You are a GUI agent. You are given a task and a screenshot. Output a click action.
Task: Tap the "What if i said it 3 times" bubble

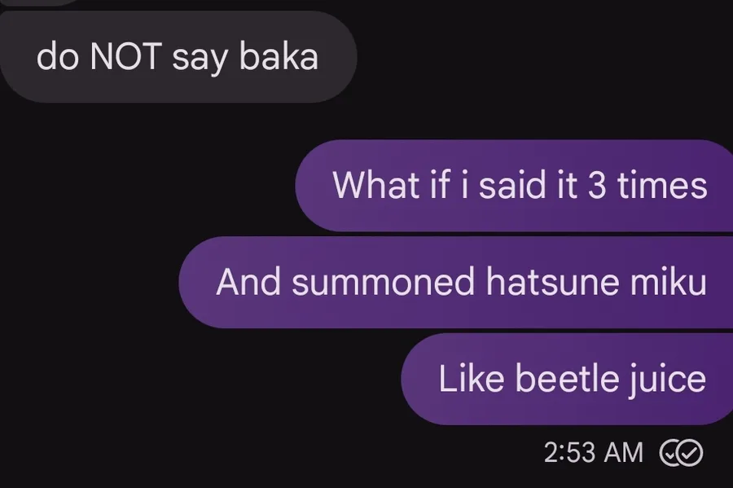tap(519, 186)
